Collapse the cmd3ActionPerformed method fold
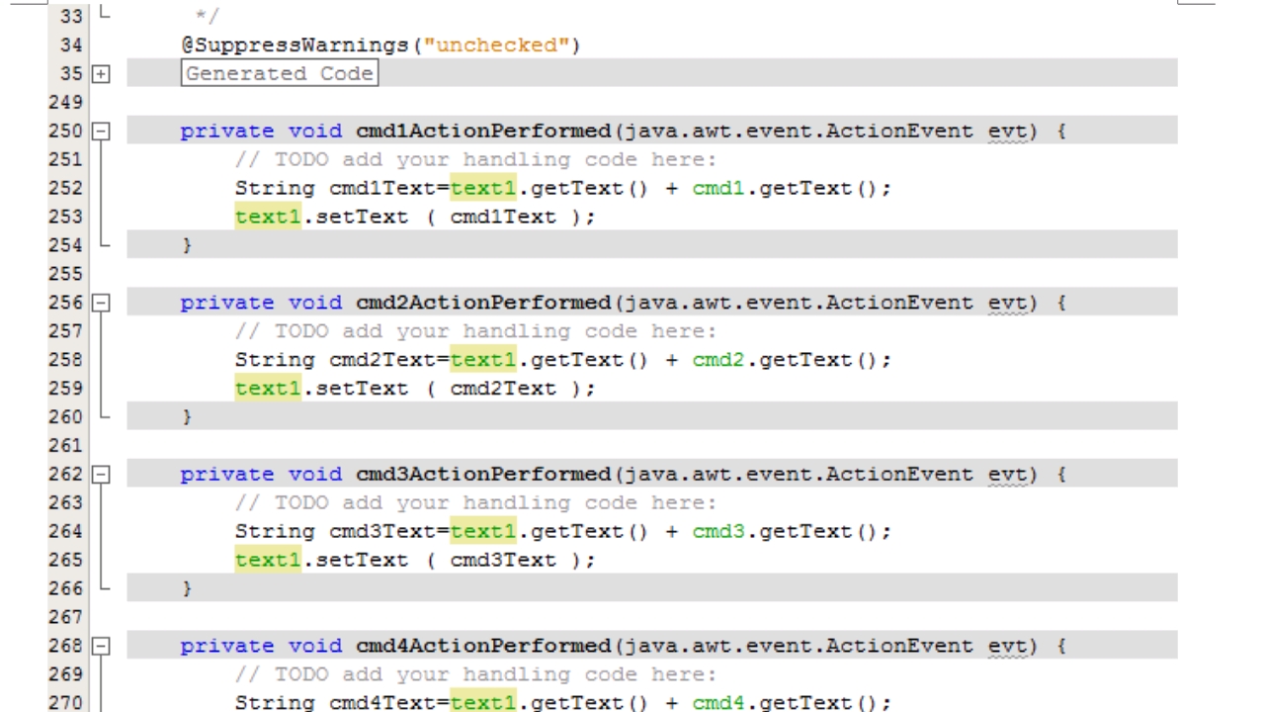Image resolution: width=1265 pixels, height=712 pixels. click(x=100, y=475)
